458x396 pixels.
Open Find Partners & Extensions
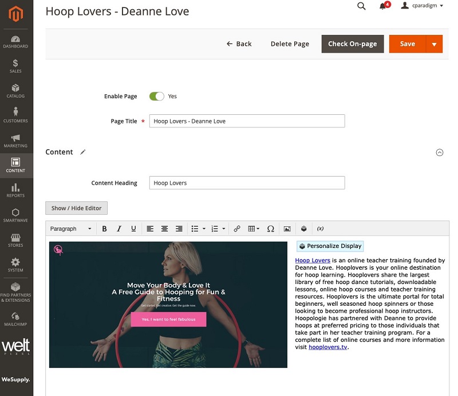[16, 293]
